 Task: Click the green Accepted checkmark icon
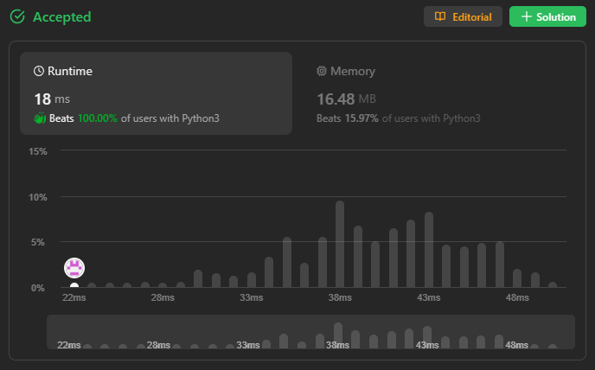(16, 16)
